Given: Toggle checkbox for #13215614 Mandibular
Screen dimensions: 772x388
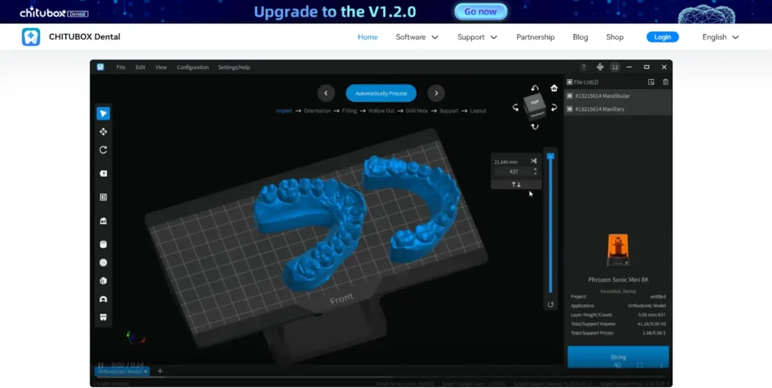Looking at the screenshot, I should click(x=570, y=96).
